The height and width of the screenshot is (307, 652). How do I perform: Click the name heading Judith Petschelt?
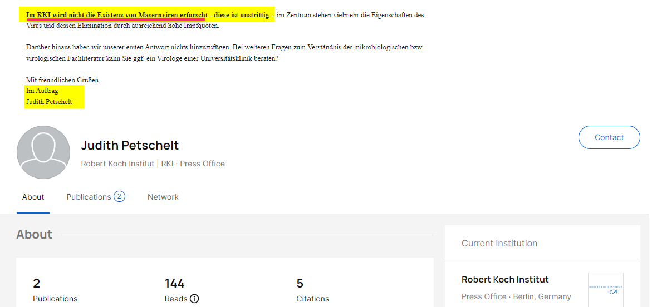[x=130, y=145]
